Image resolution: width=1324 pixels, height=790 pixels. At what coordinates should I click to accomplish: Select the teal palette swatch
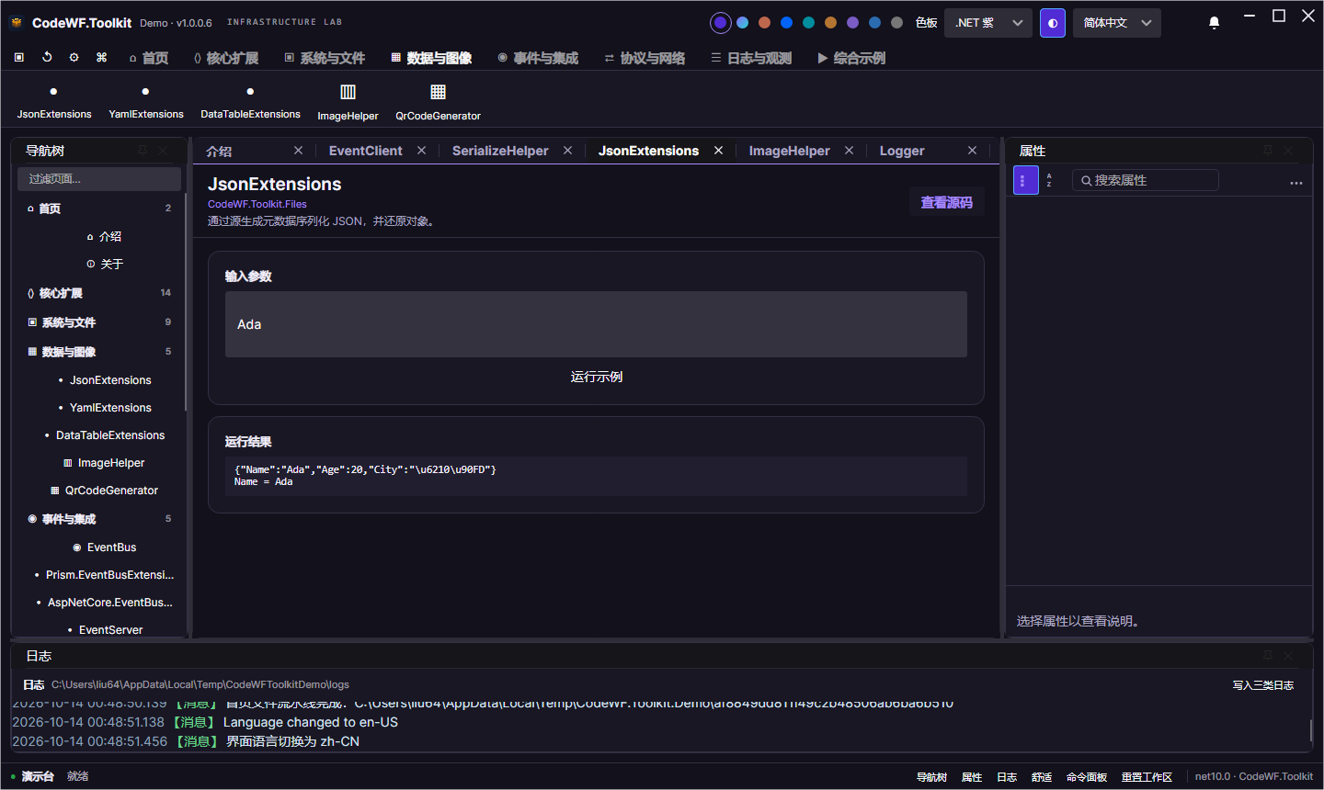point(808,23)
